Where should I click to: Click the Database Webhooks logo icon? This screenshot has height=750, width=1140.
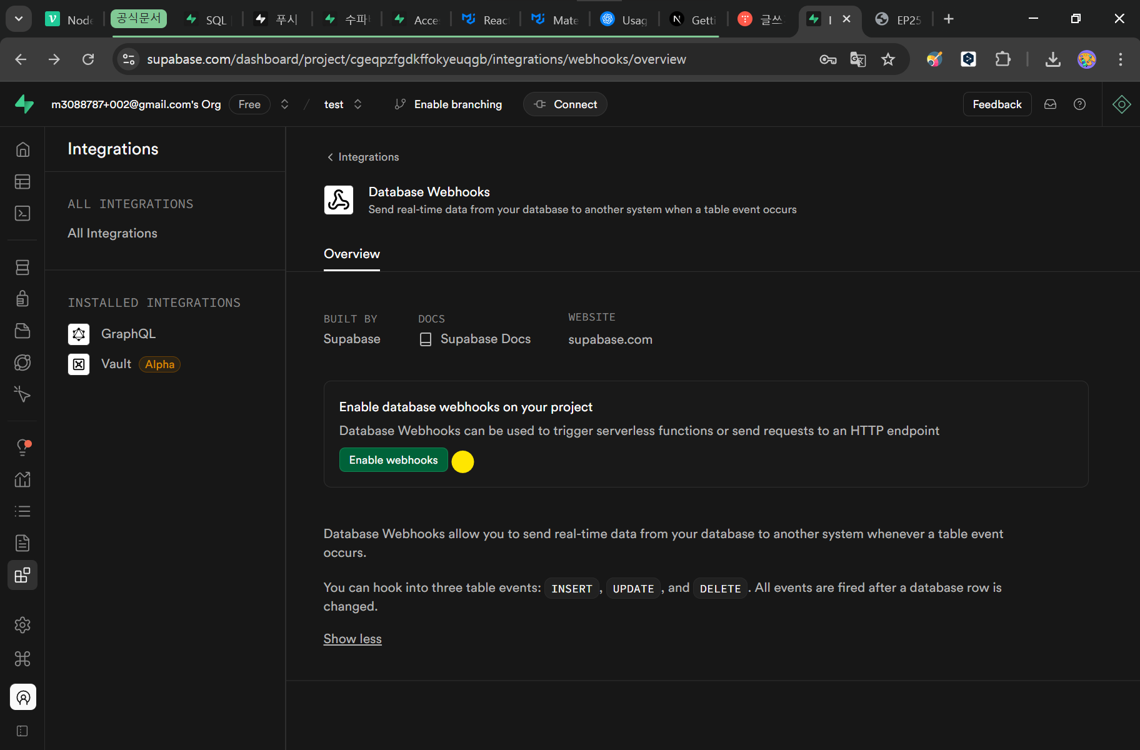point(339,200)
